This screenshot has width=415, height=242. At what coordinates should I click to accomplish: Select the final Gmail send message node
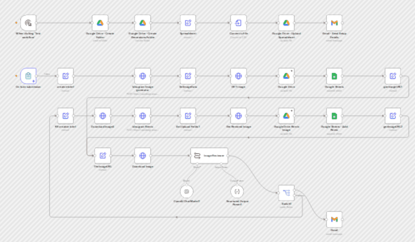(334, 219)
